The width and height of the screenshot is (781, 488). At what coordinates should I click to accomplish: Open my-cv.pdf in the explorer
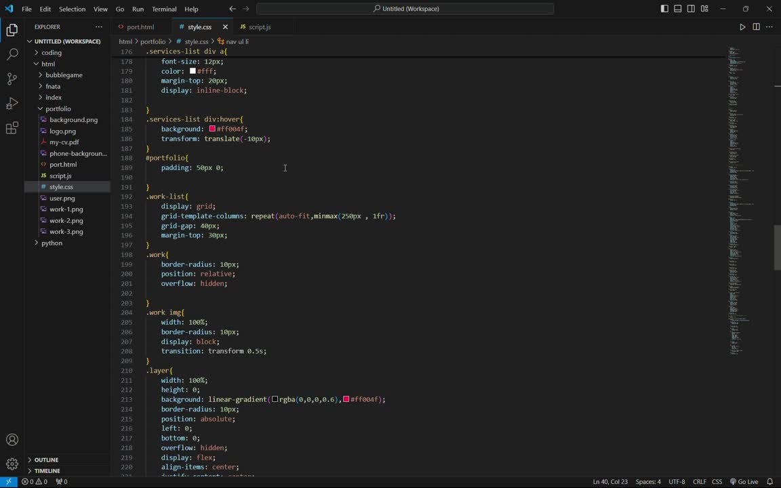coord(64,142)
